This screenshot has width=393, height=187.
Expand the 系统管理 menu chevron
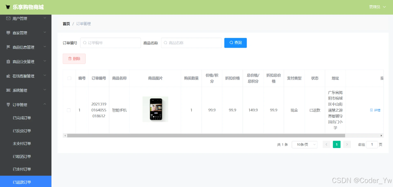[x=45, y=90]
